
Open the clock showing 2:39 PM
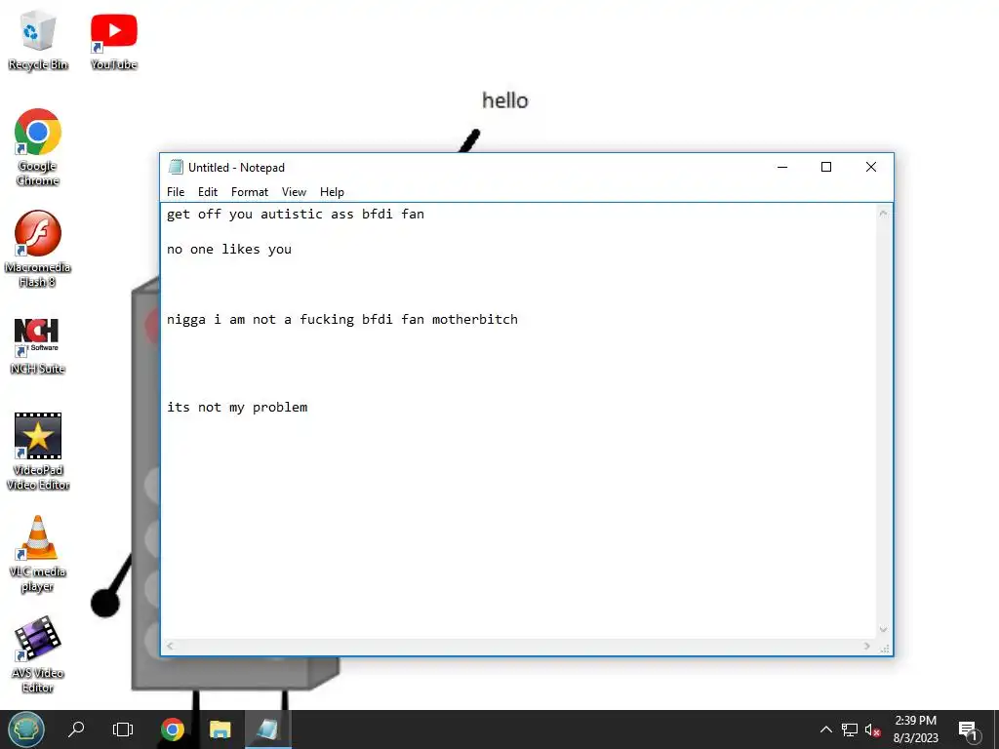(x=915, y=729)
